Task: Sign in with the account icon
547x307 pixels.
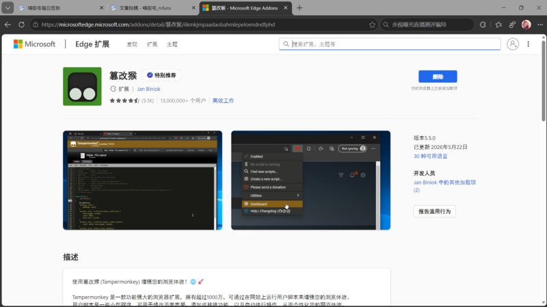Action: (513, 44)
